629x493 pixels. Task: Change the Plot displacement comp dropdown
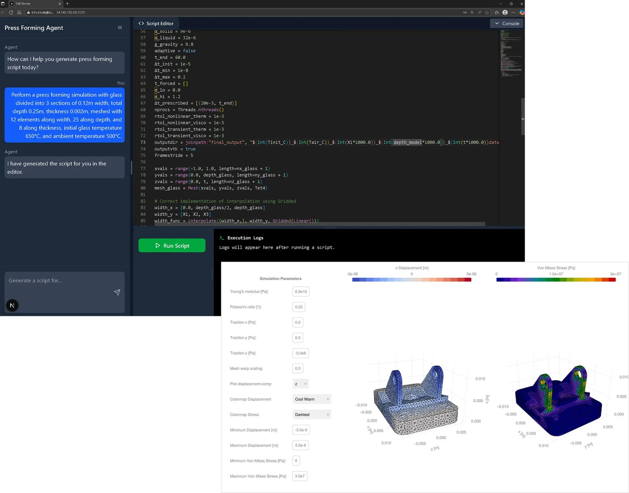tap(300, 383)
